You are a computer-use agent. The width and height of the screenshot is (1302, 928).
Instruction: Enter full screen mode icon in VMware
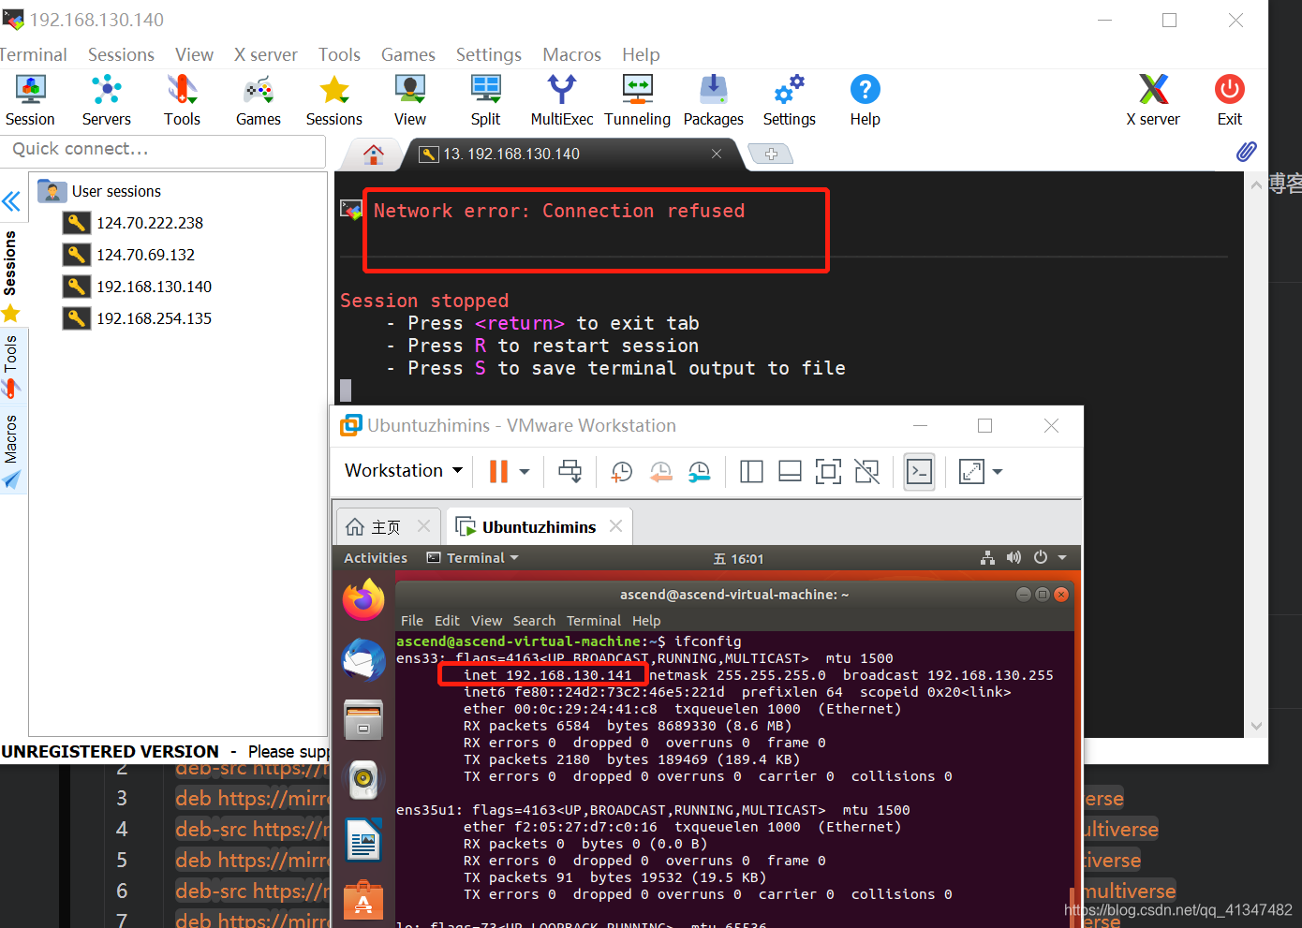pyautogui.click(x=828, y=471)
